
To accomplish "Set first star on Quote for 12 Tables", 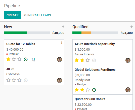I will [8, 59].
